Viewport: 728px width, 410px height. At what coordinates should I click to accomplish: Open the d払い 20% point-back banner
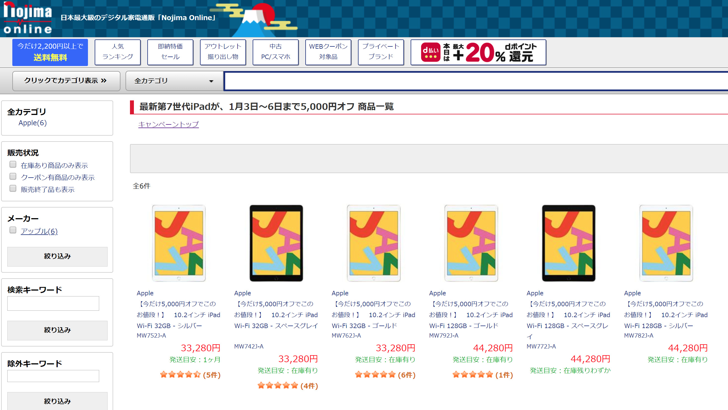pos(478,53)
